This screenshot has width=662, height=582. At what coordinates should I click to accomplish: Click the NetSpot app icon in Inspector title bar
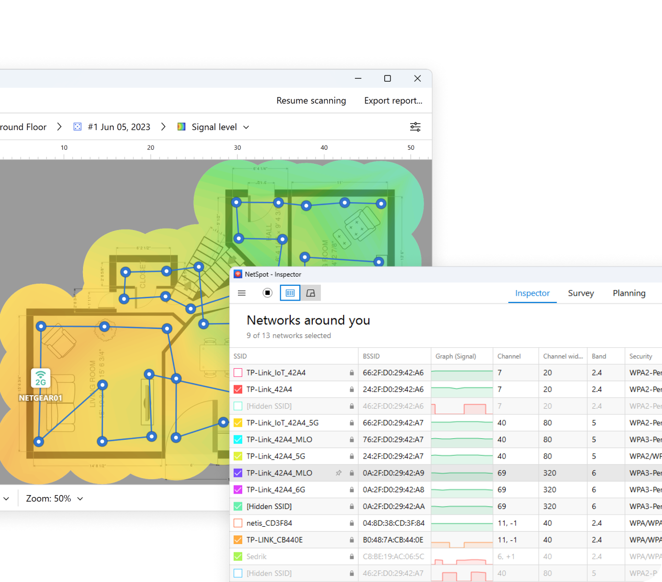click(238, 274)
